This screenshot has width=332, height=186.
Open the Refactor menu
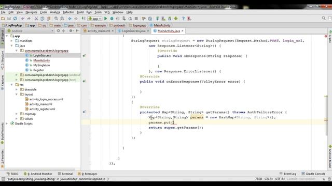click(68, 12)
